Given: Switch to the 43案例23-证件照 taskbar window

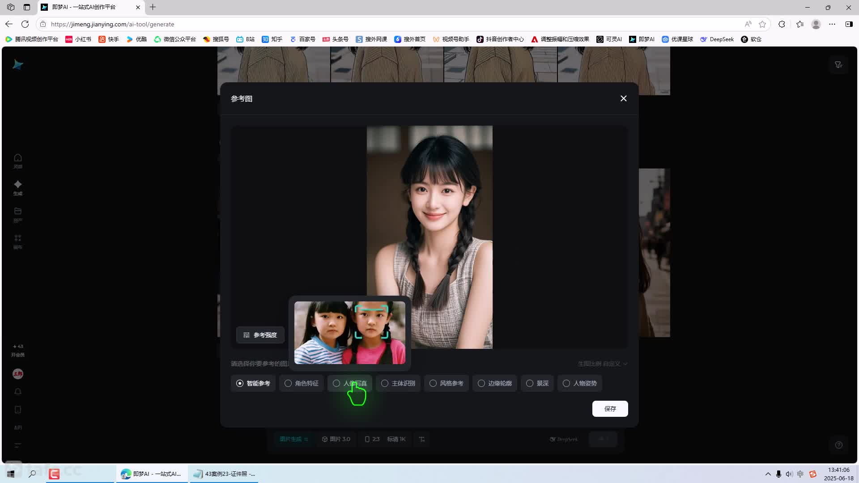Looking at the screenshot, I should tap(225, 474).
